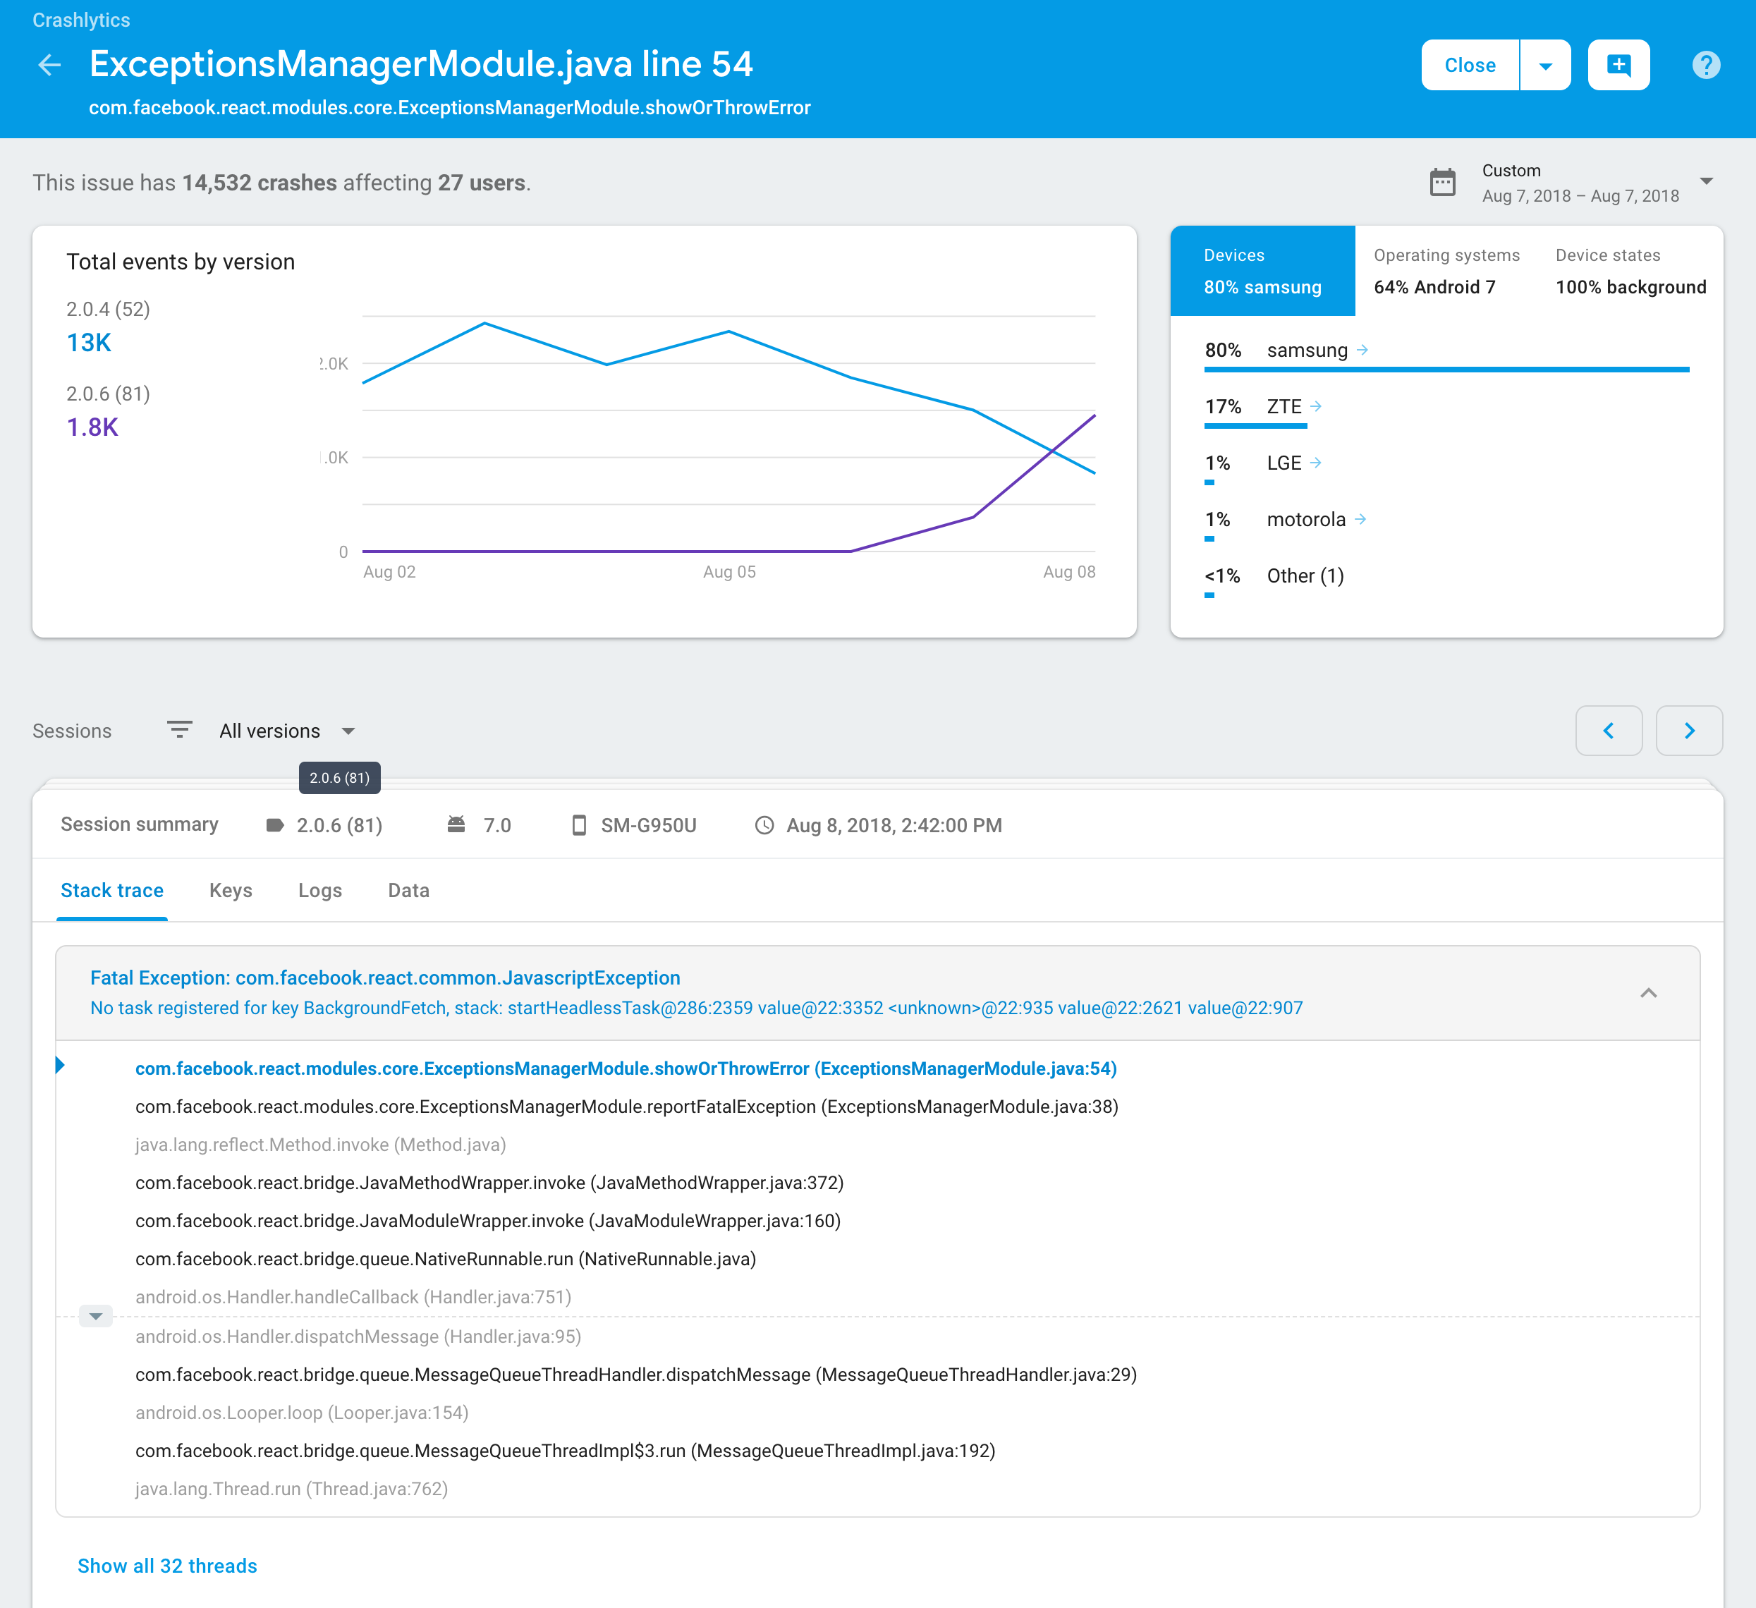Add a note with the note icon
Viewport: 1756px width, 1608px height.
click(x=1618, y=64)
